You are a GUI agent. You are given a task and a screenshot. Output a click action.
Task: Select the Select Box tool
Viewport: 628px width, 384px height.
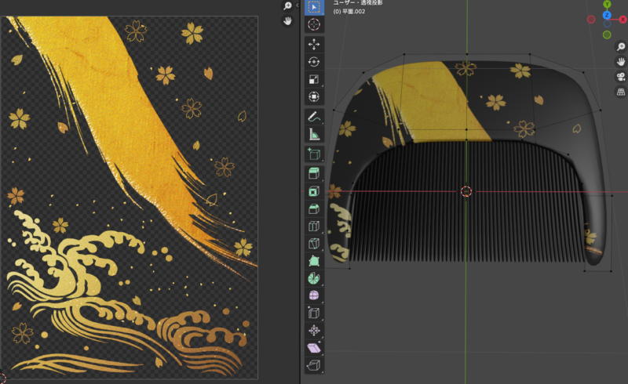click(x=314, y=7)
